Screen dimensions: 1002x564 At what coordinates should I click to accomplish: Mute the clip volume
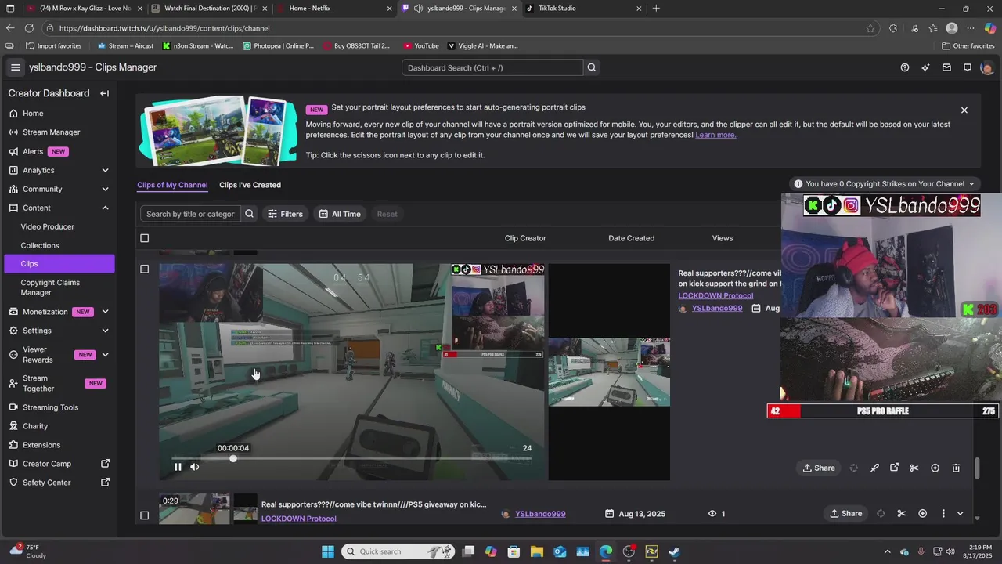coord(195,467)
